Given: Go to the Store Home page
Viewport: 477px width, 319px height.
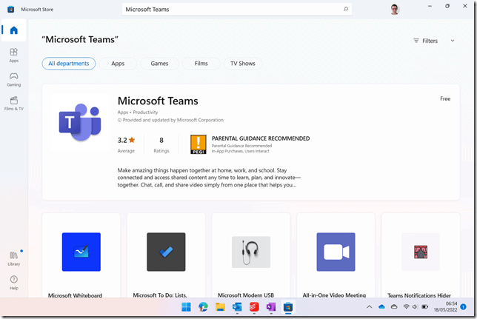Looking at the screenshot, I should [13, 30].
